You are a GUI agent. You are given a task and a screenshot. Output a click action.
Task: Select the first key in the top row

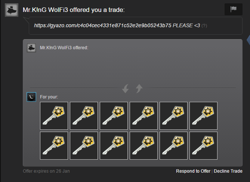pos(54,116)
